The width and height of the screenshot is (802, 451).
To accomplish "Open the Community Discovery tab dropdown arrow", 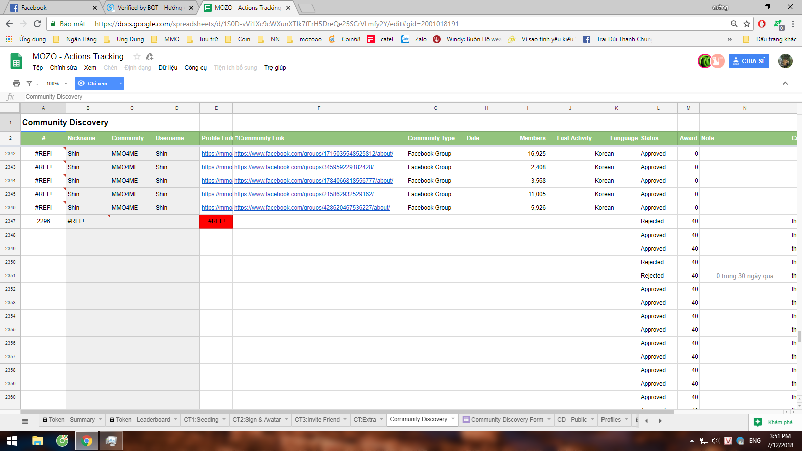I will 453,419.
